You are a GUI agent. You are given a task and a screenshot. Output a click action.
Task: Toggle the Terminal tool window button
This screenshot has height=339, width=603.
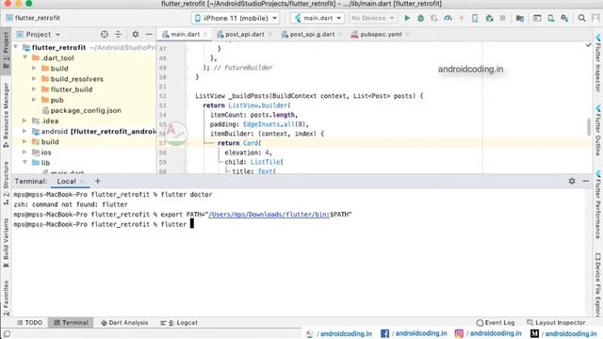point(71,322)
